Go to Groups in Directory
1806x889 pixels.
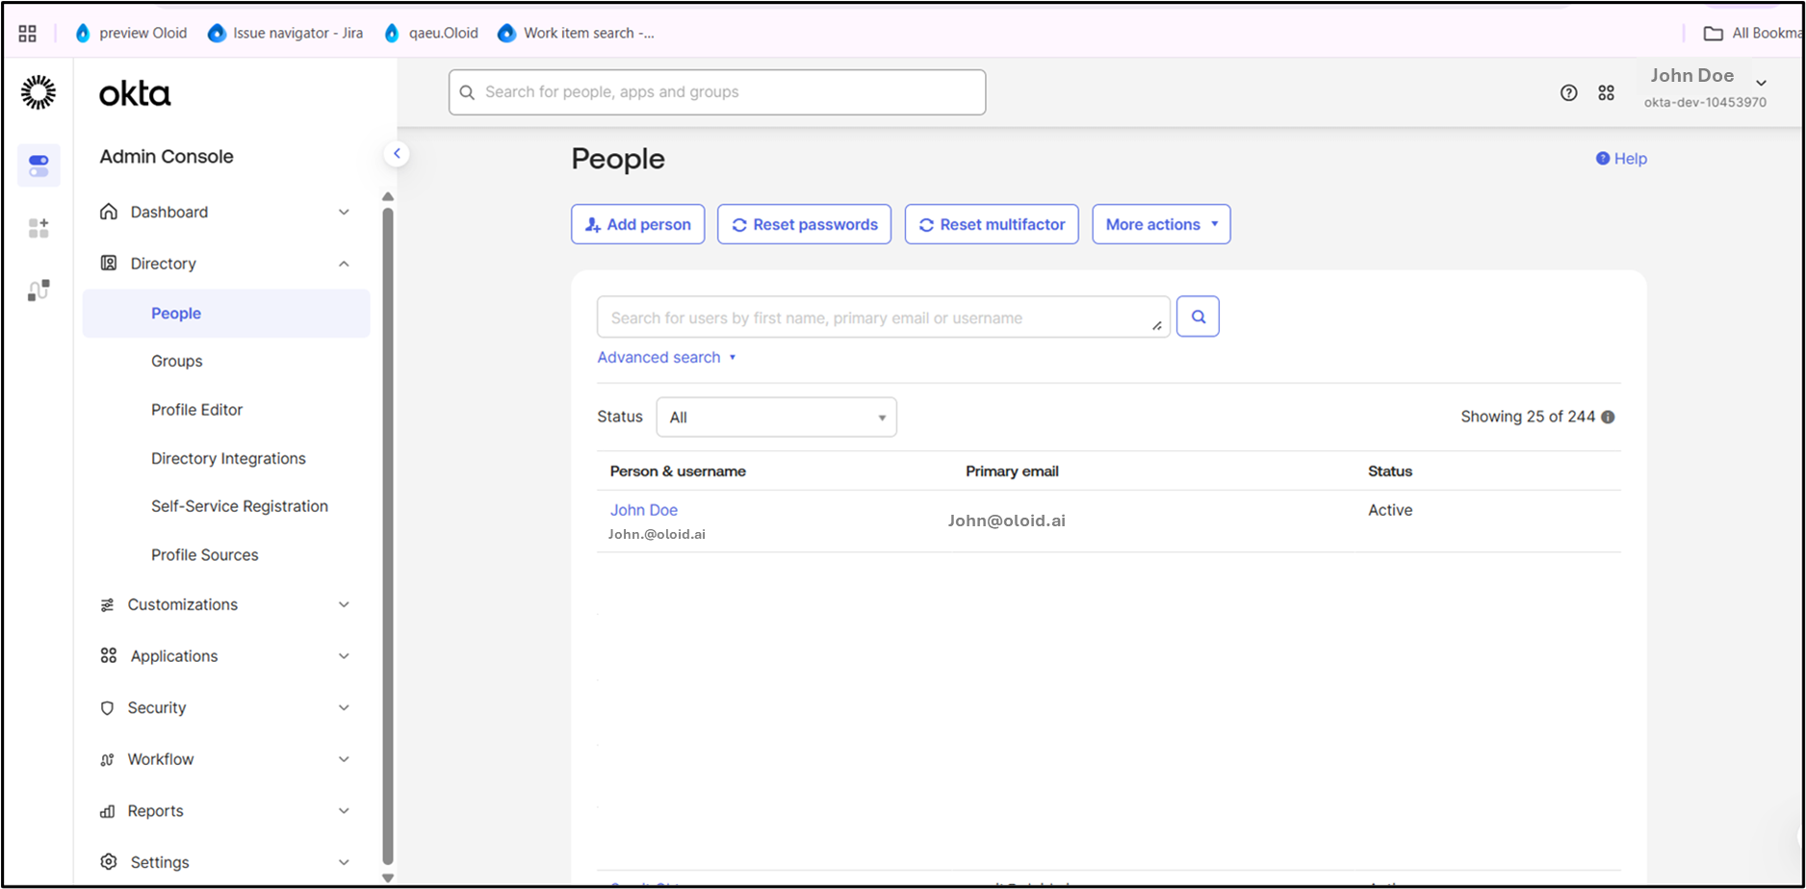(177, 362)
